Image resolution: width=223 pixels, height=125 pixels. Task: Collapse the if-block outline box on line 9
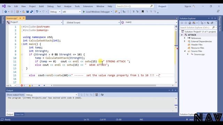tap(22, 55)
